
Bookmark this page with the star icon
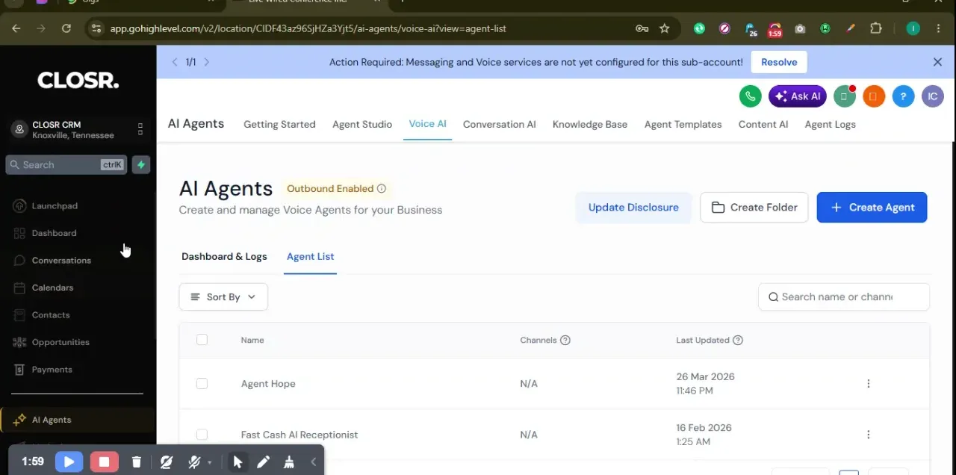click(665, 28)
